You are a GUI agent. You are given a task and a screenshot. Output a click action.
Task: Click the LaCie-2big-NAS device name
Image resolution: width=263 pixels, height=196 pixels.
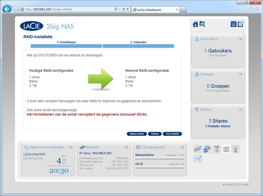pos(34,154)
